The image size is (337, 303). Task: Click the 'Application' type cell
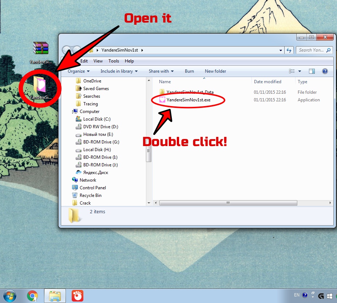[309, 100]
